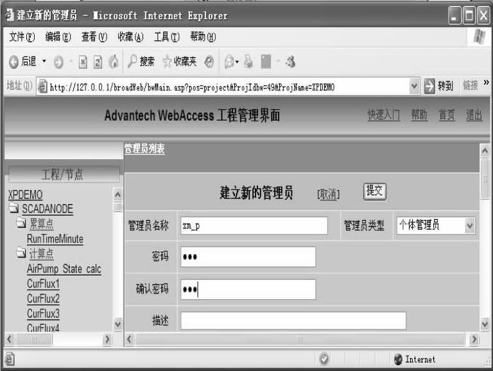The image size is (493, 371).
Task: Click the 计算点 folder icon
Action: point(21,252)
